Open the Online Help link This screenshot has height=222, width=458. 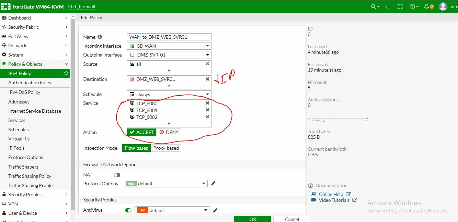[x=331, y=194]
